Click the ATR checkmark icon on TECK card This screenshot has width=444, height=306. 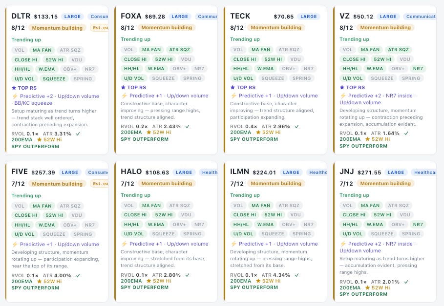point(296,126)
